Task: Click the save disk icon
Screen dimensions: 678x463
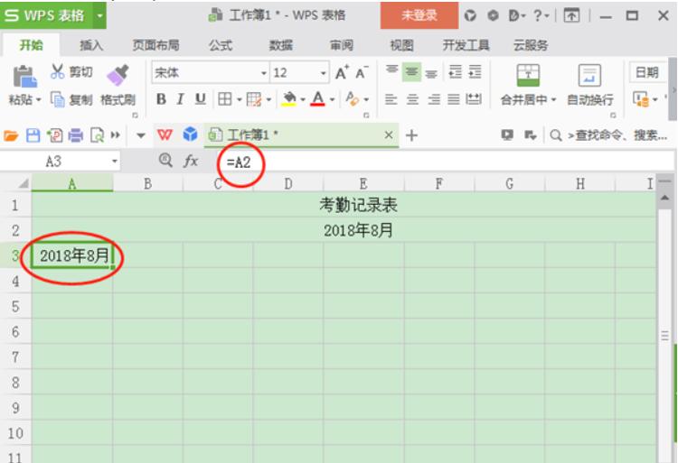Action: pyautogui.click(x=33, y=135)
